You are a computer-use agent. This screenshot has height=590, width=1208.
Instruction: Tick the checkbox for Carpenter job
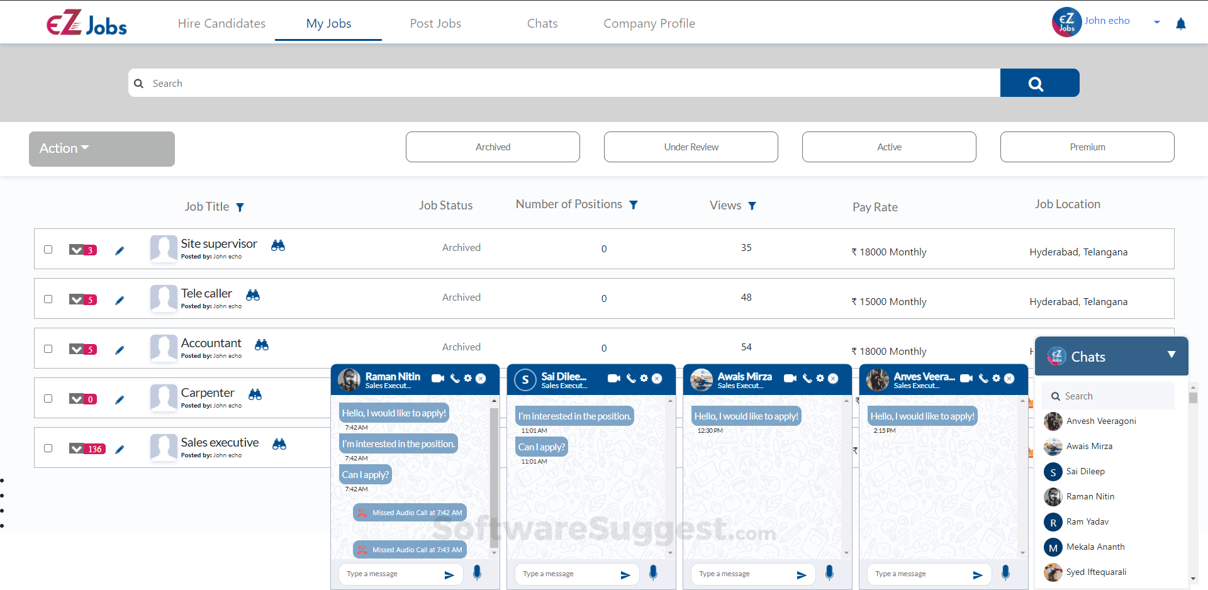[48, 398]
